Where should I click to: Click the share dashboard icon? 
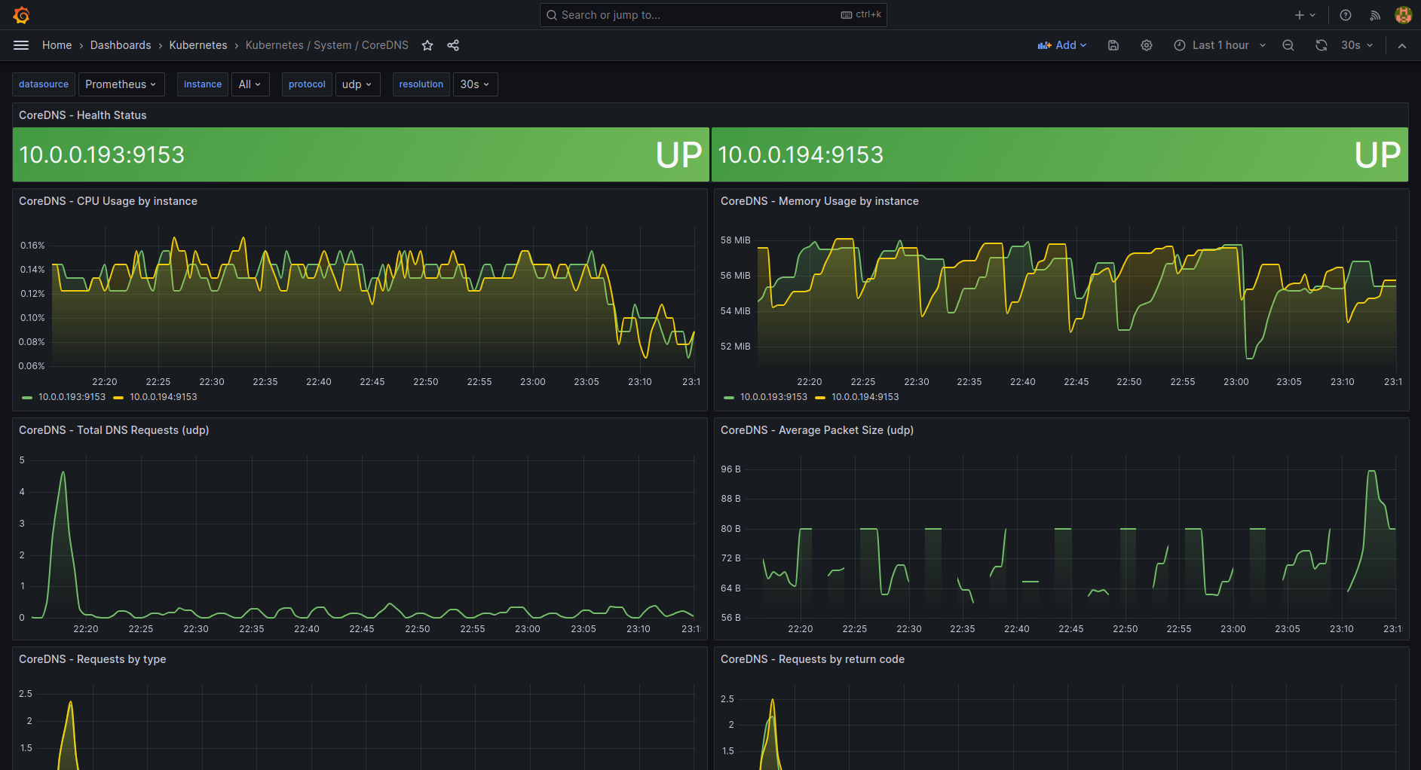pyautogui.click(x=453, y=45)
